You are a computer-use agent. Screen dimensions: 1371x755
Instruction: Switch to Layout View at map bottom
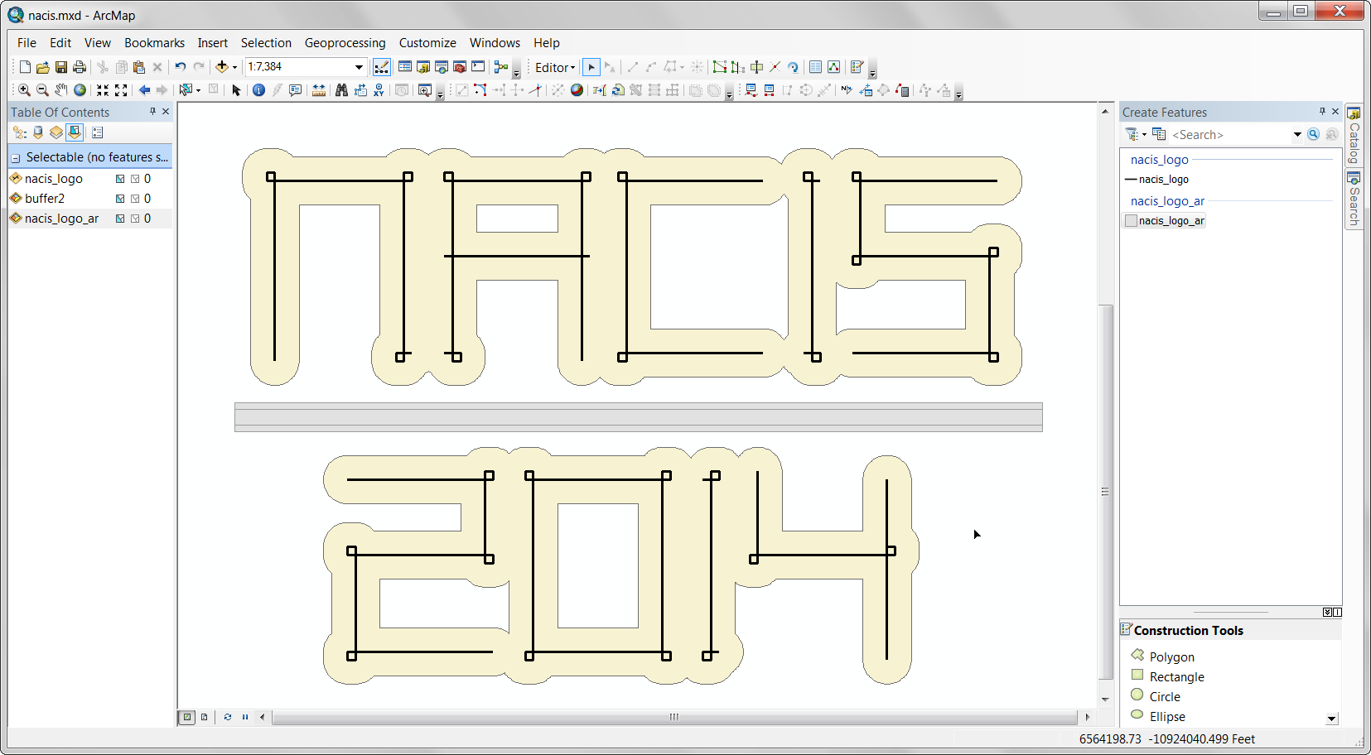point(204,717)
